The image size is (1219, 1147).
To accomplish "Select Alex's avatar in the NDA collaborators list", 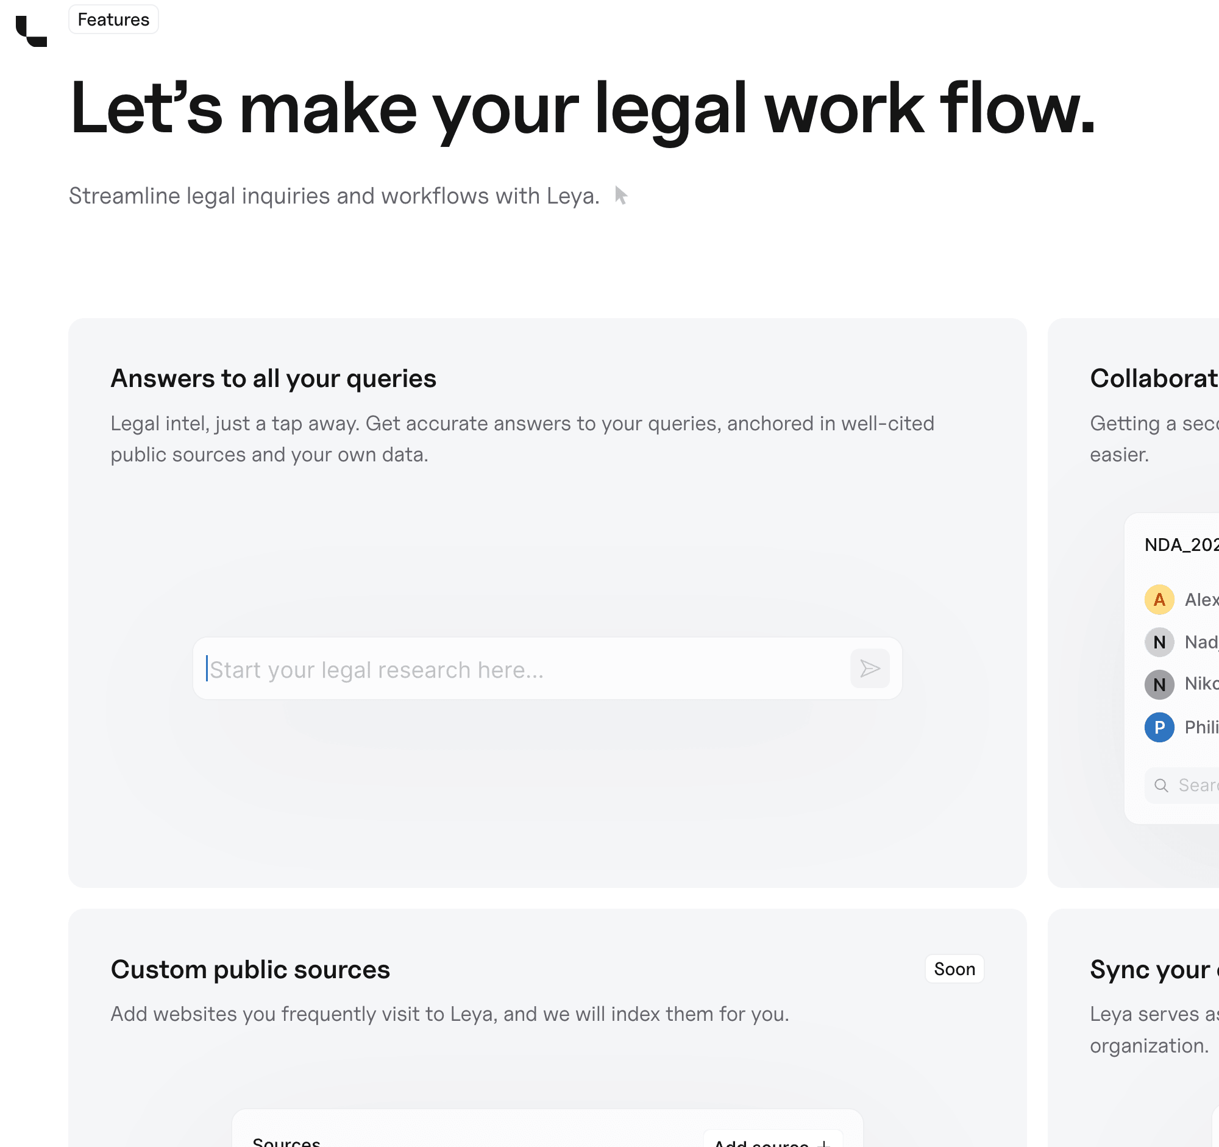I will click(1159, 600).
